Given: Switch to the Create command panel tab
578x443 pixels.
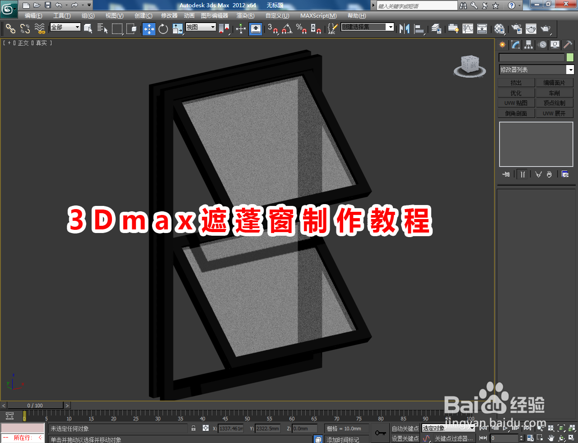Looking at the screenshot, I should coord(503,45).
